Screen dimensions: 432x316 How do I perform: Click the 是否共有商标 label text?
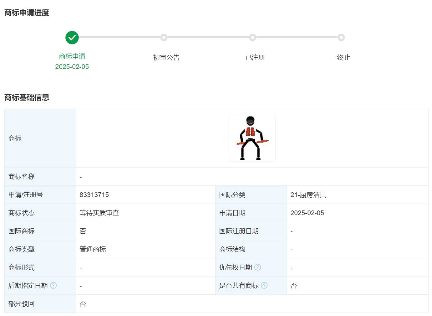239,286
